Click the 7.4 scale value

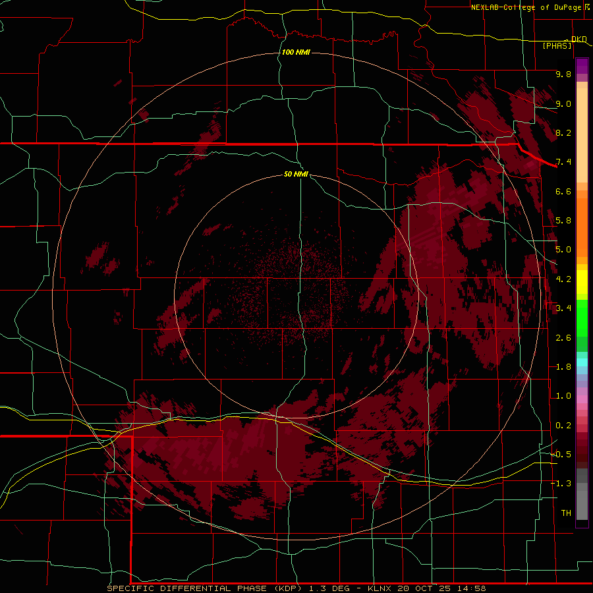pos(563,161)
